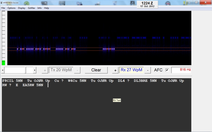This screenshot has height=132, width=212.
Task: Click the horizontal scrollbar thumb
Action: [29, 70]
